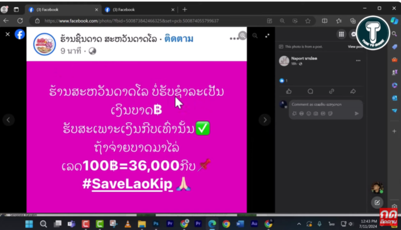The height and width of the screenshot is (230, 401).
Task: Open the Edge favorites list
Action: pyautogui.click(x=339, y=21)
